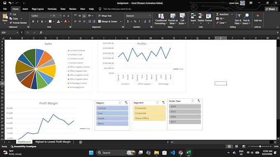
Task: Toggle multi-select on the Region slicer
Action: (x=121, y=103)
